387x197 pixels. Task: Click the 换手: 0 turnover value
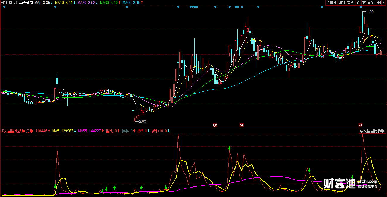127,131
